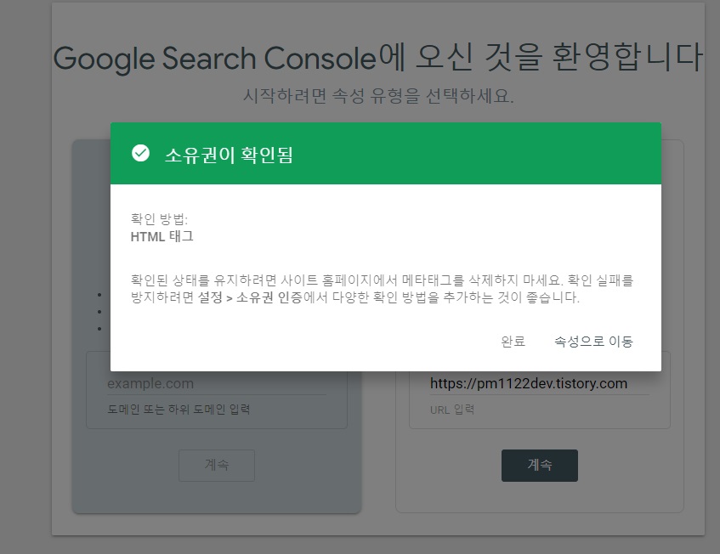Click the 소유권이 확인됨 heading text

point(229,155)
